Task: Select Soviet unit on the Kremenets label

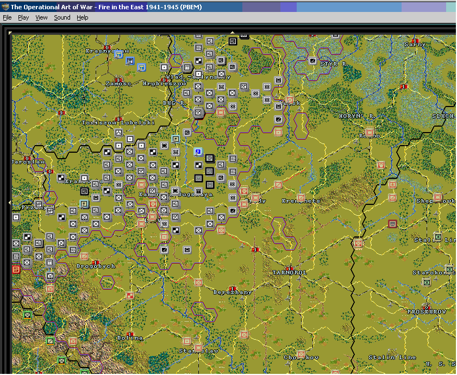Action: [302, 197]
